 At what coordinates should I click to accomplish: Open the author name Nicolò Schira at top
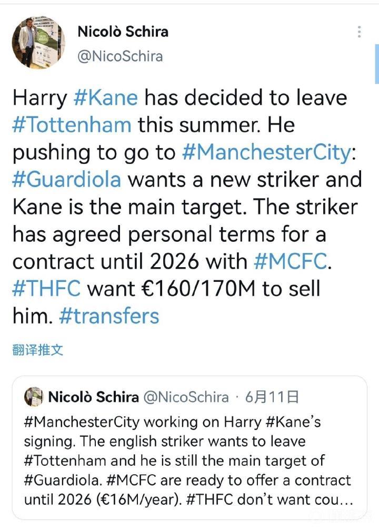pyautogui.click(x=123, y=32)
